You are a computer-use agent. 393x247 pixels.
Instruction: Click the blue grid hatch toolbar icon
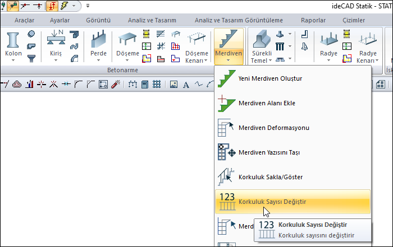coord(157,84)
